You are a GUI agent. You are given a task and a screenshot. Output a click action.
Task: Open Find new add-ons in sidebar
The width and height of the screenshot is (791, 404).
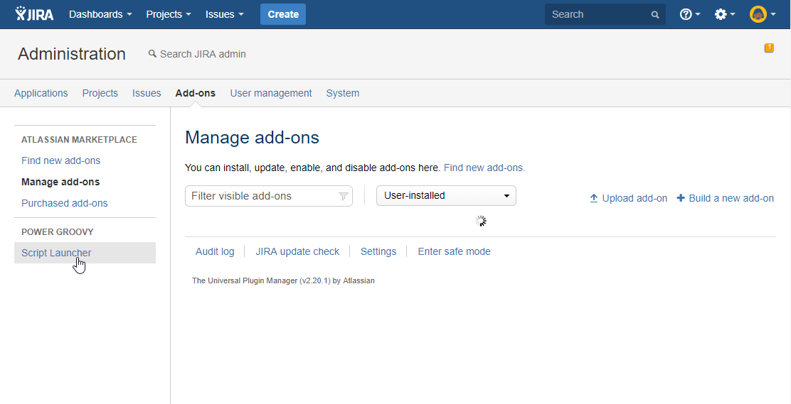(x=61, y=160)
